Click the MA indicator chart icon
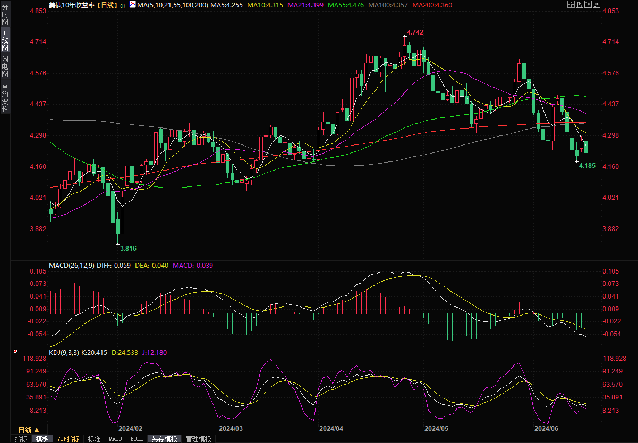638x443 pixels. coord(132,5)
